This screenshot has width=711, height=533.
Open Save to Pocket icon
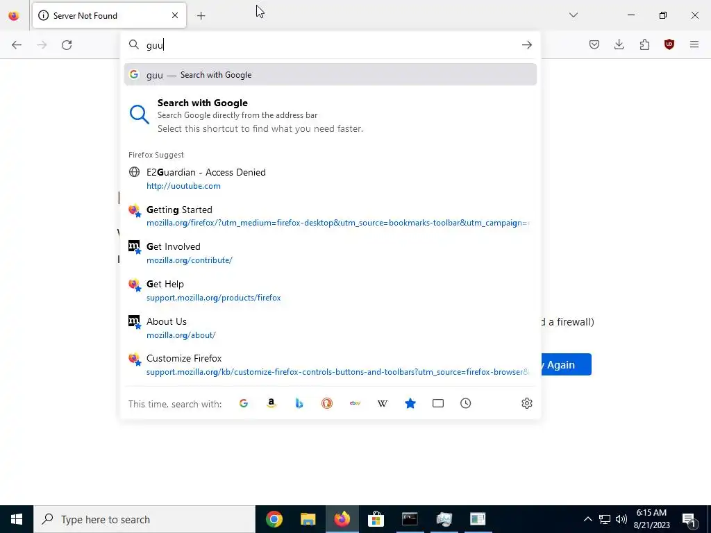pos(594,44)
